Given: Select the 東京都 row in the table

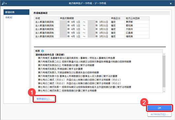Looking at the screenshot, I should tap(92, 22).
